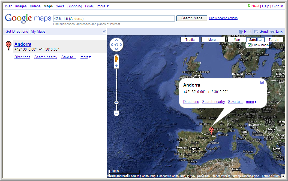Close the Andorra info balloon
This screenshot has width=288, height=181.
(x=262, y=83)
